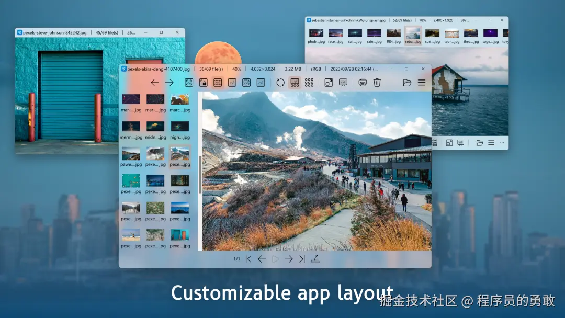Click 3.22 MB file size text
Image resolution: width=565 pixels, height=318 pixels.
click(293, 69)
